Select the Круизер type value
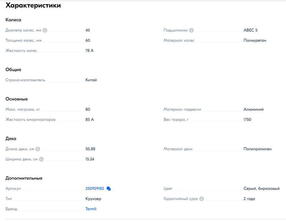286x221 pixels. [93, 199]
